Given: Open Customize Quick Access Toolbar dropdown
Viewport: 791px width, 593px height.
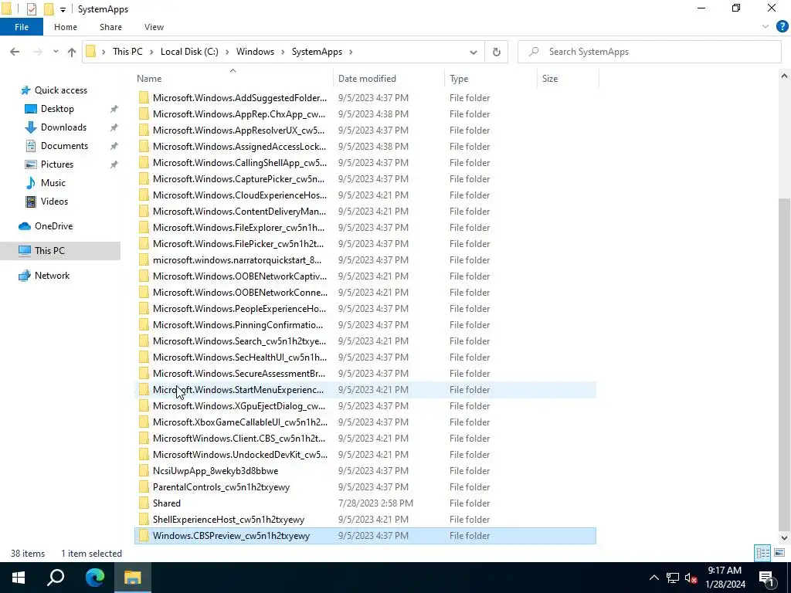Looking at the screenshot, I should click(x=63, y=9).
